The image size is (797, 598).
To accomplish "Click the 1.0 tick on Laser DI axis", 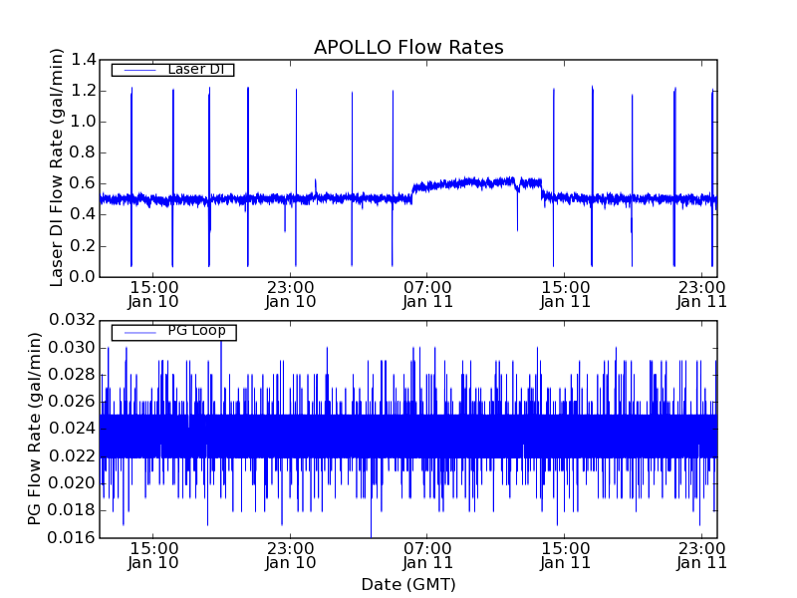I will 84,122.
